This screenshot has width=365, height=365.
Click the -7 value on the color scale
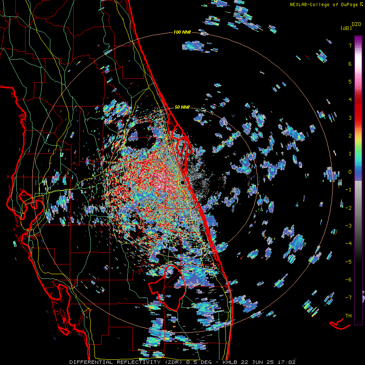tap(348, 298)
